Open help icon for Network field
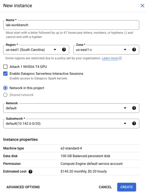This screenshot has width=147, height=194. coord(134,108)
